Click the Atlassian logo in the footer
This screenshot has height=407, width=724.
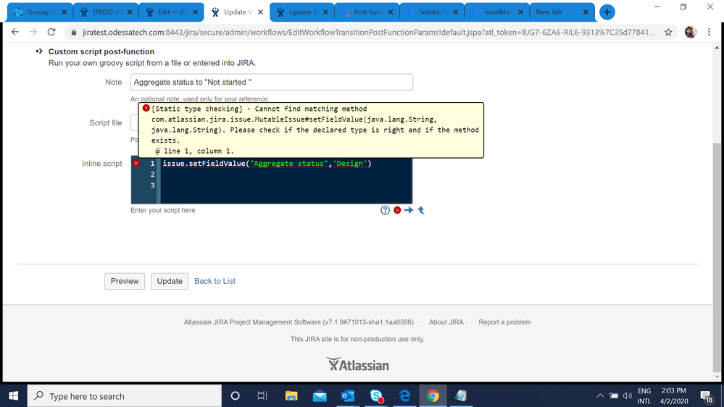tap(358, 364)
